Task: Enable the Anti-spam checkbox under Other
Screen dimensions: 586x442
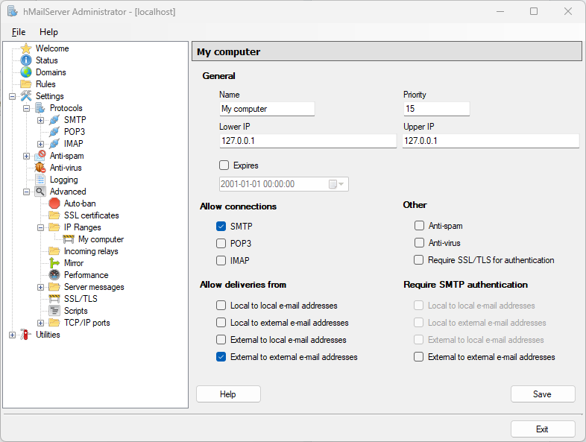Action: pyautogui.click(x=419, y=226)
